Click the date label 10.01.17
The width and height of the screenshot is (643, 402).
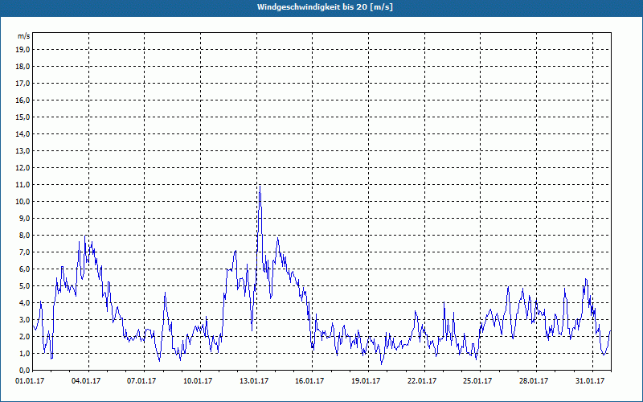tap(198, 381)
